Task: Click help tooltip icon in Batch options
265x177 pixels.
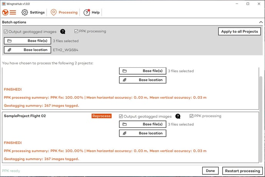Action: [x=63, y=32]
